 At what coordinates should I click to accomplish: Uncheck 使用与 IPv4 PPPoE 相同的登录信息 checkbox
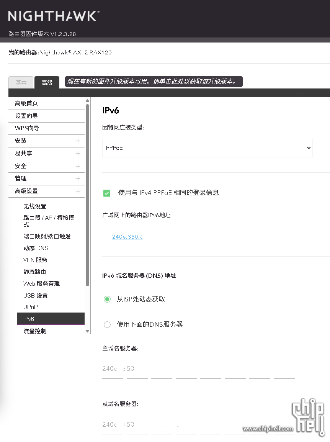[106, 193]
